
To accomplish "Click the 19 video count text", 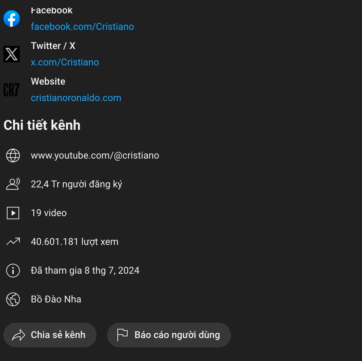I will 49,213.
